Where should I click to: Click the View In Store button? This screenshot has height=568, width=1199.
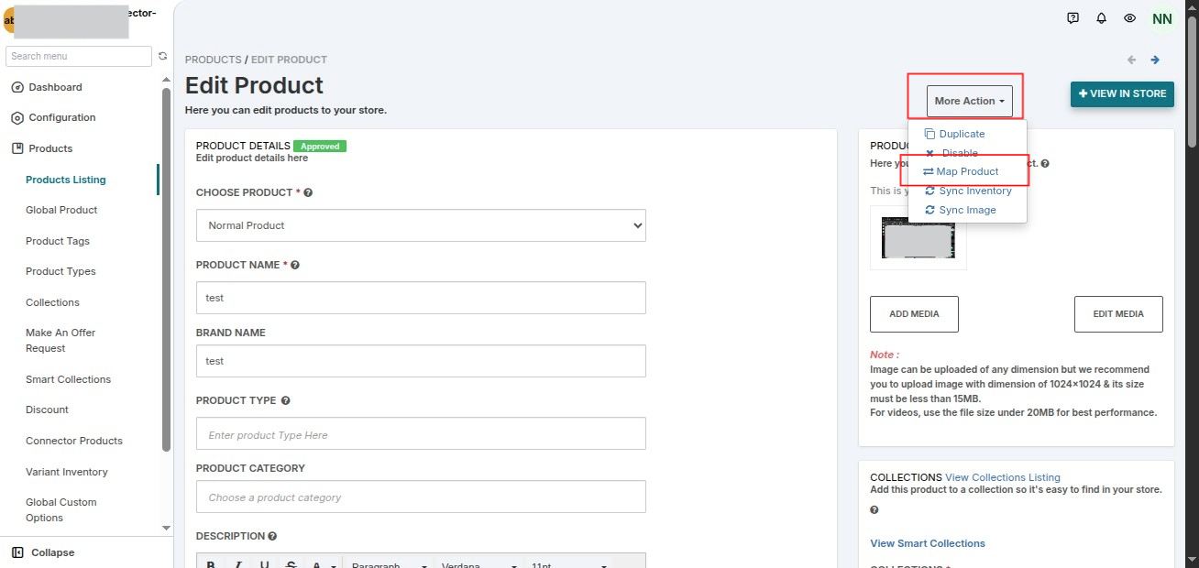point(1122,94)
